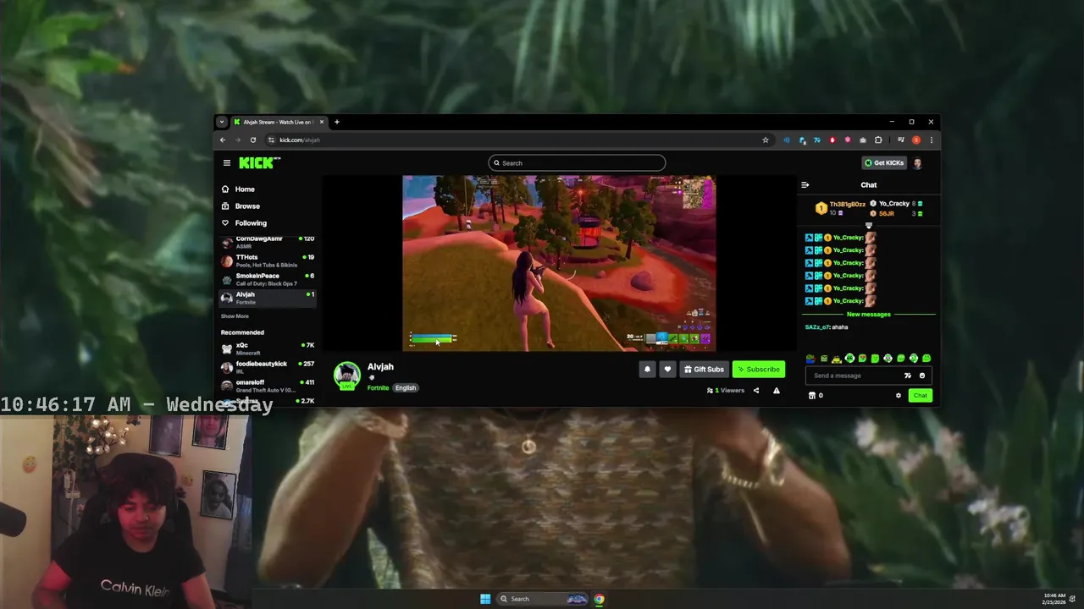1084x609 pixels.
Task: Open the emote picker in chat input
Action: (x=922, y=376)
